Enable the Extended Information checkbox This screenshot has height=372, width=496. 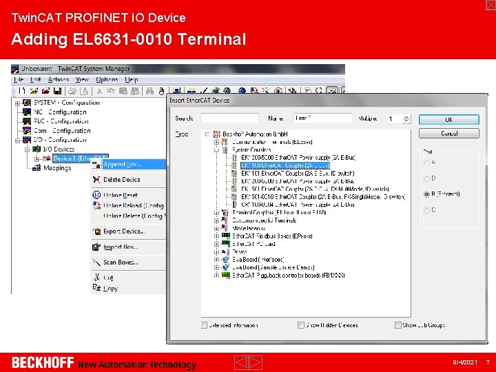coord(205,325)
